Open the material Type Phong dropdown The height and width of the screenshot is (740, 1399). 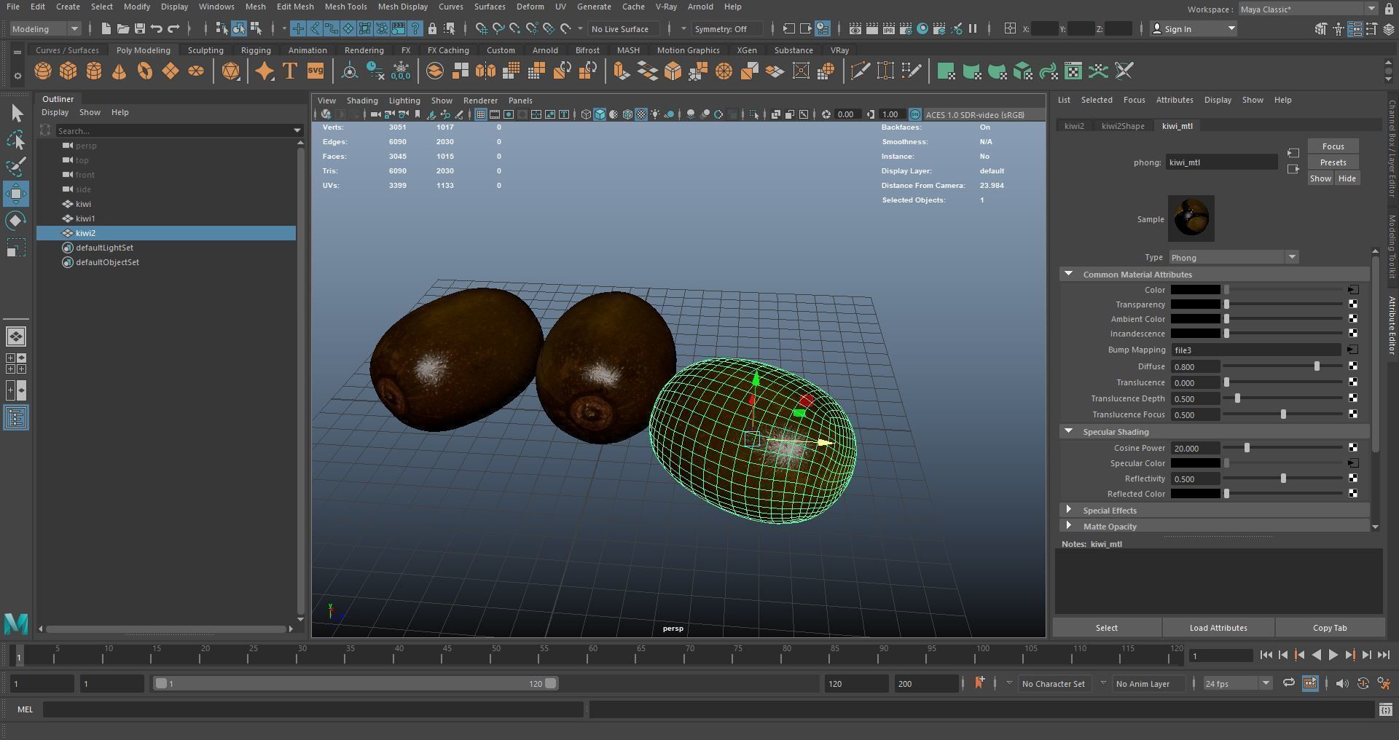click(1234, 257)
